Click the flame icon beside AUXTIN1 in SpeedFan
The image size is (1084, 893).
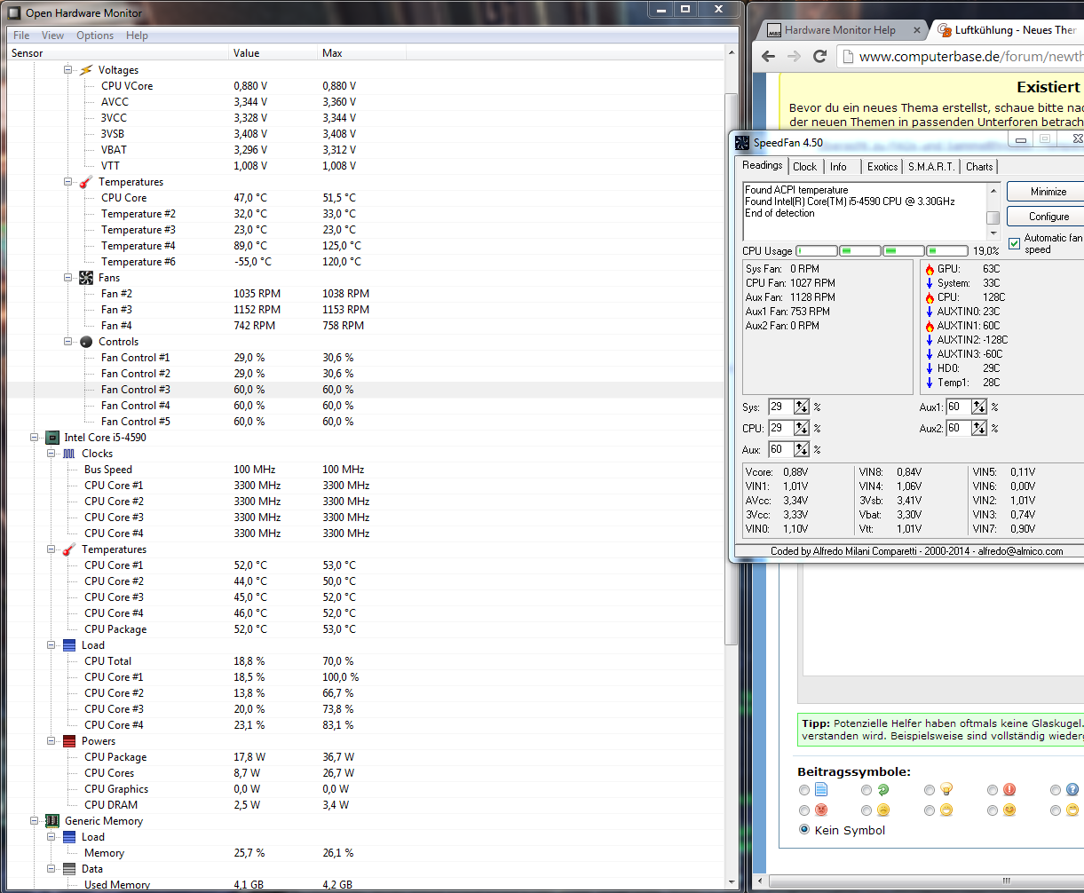point(930,326)
